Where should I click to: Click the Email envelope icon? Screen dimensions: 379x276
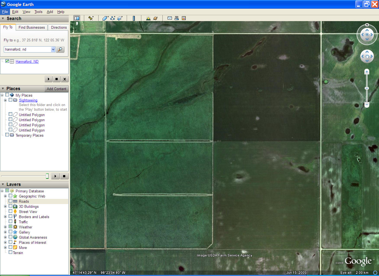[170, 18]
